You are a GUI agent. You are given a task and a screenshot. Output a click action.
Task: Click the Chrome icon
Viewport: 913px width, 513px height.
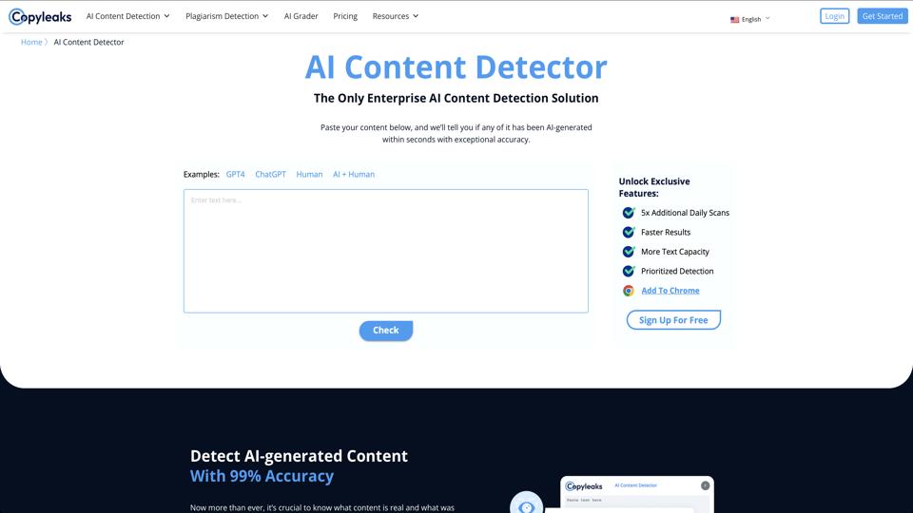(x=629, y=291)
